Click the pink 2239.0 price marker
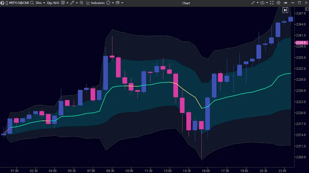 tap(300, 43)
